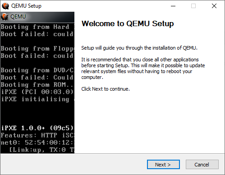Cancel the QEMU installation
Screen dimensions: 225x175
202,165
